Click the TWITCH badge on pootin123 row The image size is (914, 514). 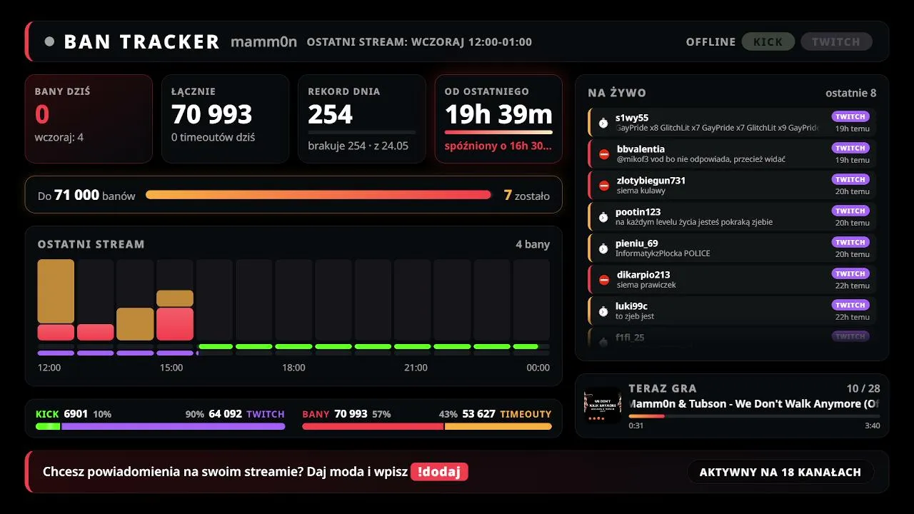(850, 211)
